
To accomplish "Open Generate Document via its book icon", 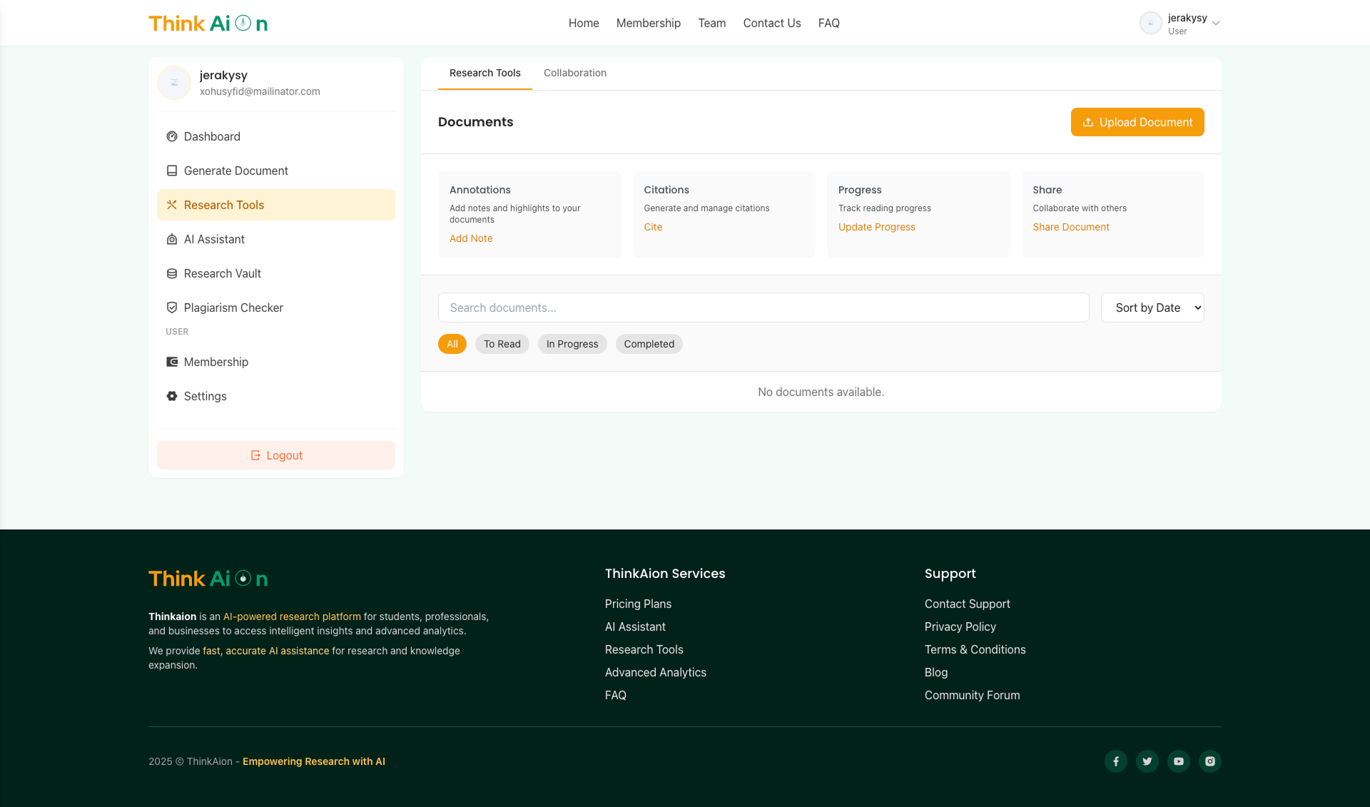I will (x=171, y=171).
